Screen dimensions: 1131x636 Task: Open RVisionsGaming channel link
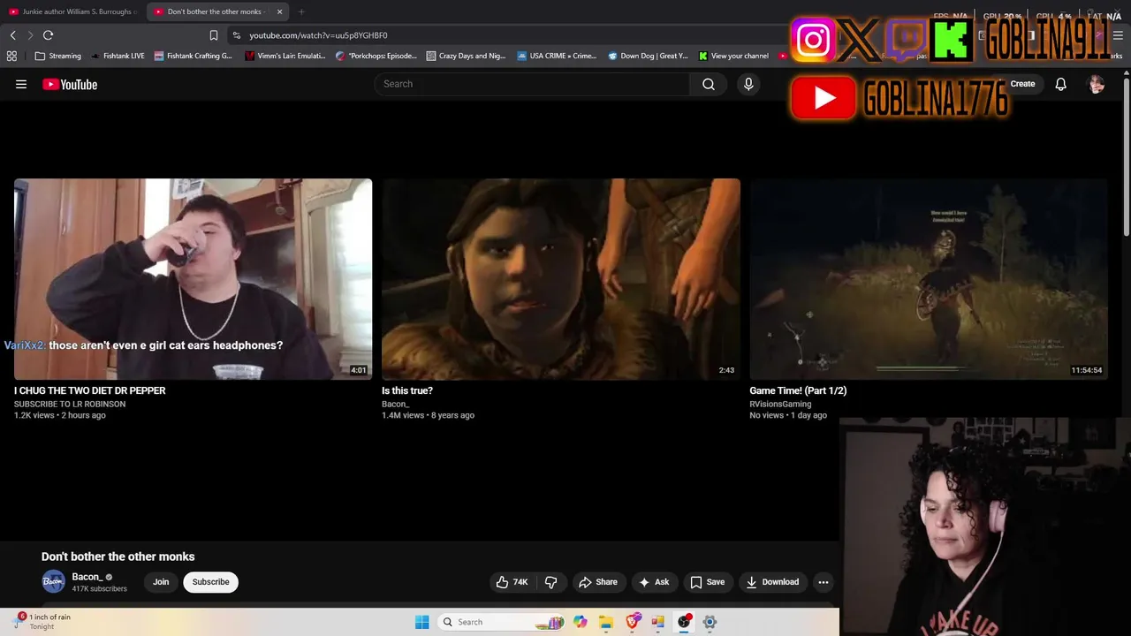780,405
